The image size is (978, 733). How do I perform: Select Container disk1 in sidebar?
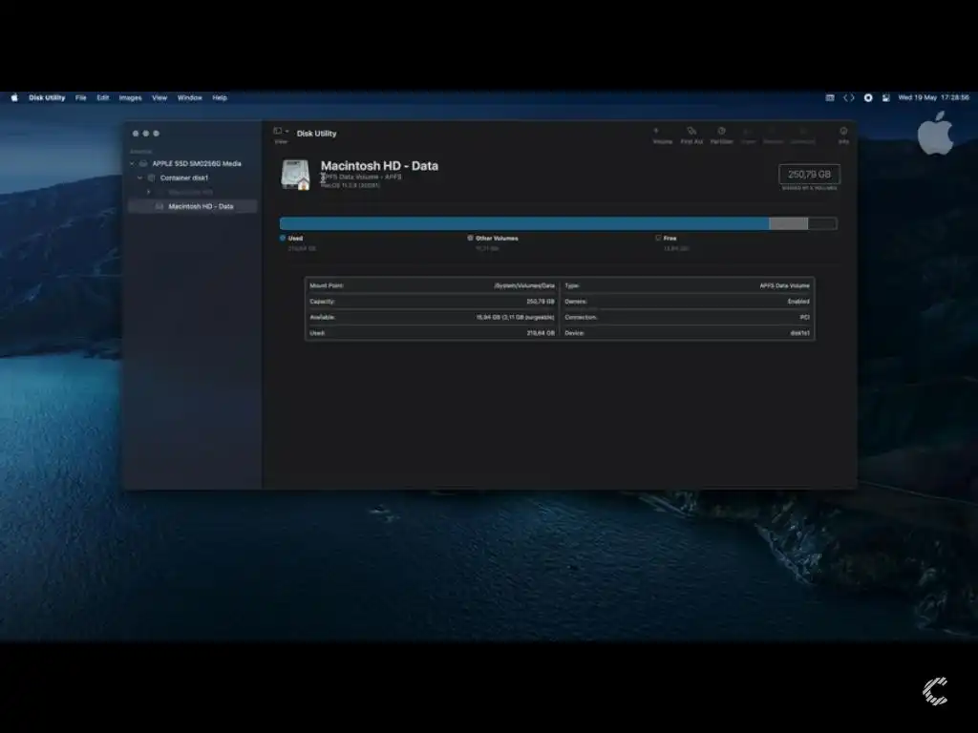tap(184, 178)
